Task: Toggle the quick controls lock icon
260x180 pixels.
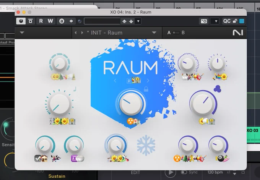Action: [x=235, y=21]
